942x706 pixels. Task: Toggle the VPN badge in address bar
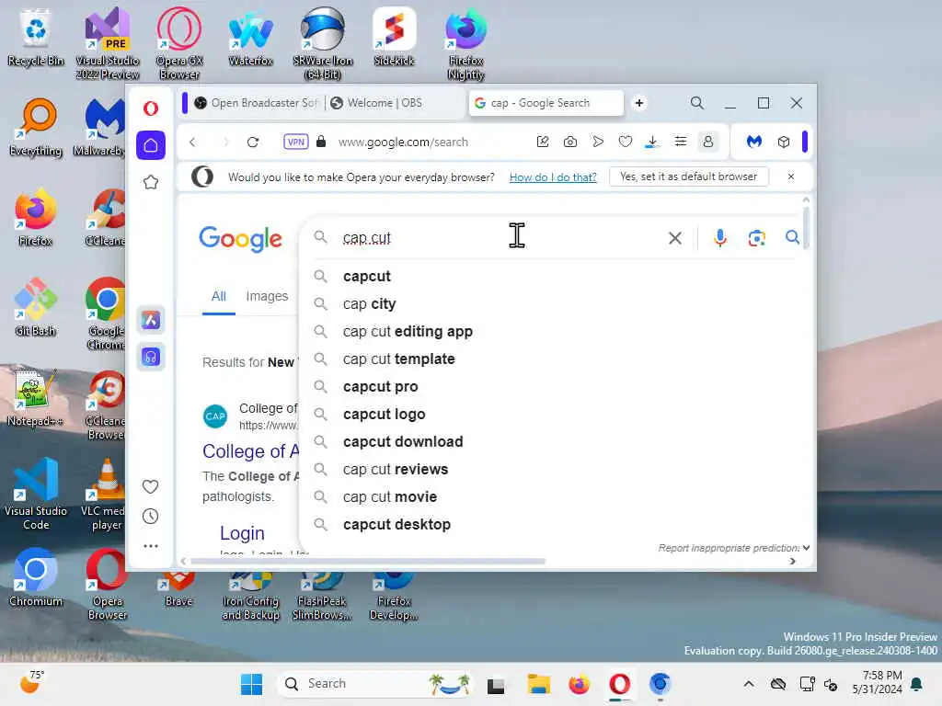pyautogui.click(x=295, y=142)
